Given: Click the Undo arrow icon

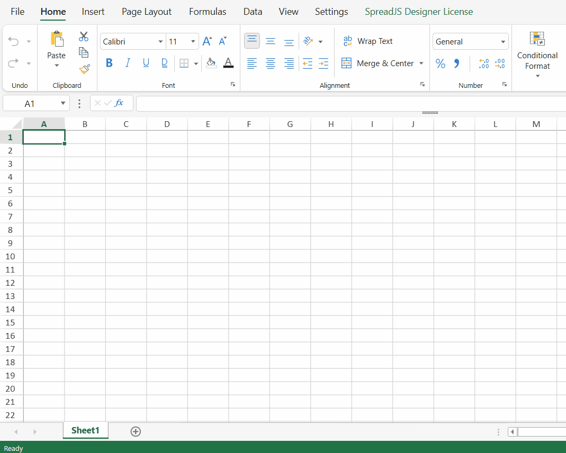Looking at the screenshot, I should tap(13, 41).
